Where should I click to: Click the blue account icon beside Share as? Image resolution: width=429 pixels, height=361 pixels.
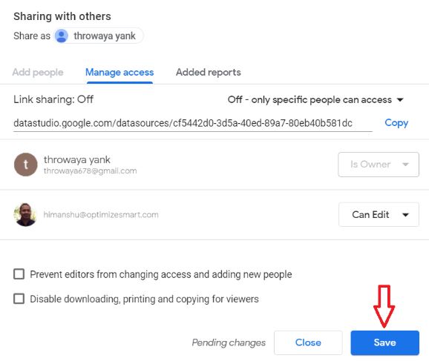[62, 36]
